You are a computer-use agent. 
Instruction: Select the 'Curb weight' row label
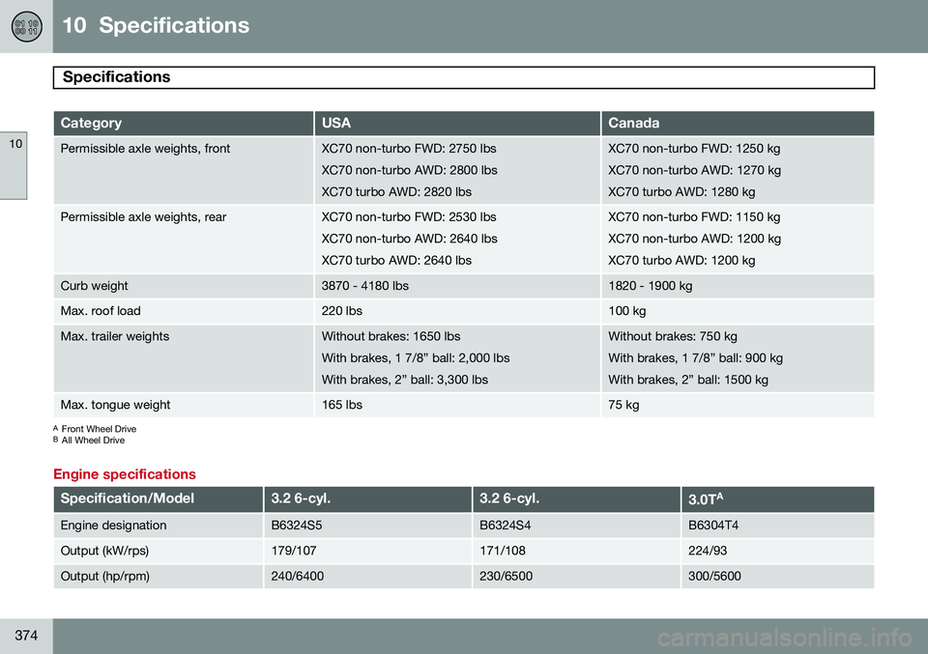pos(94,286)
